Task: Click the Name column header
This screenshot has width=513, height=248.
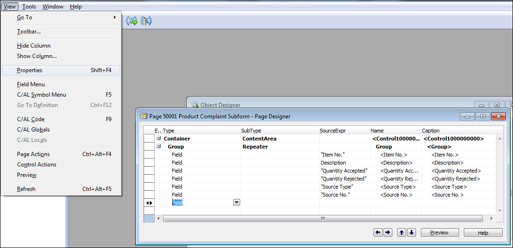Action: click(x=396, y=131)
